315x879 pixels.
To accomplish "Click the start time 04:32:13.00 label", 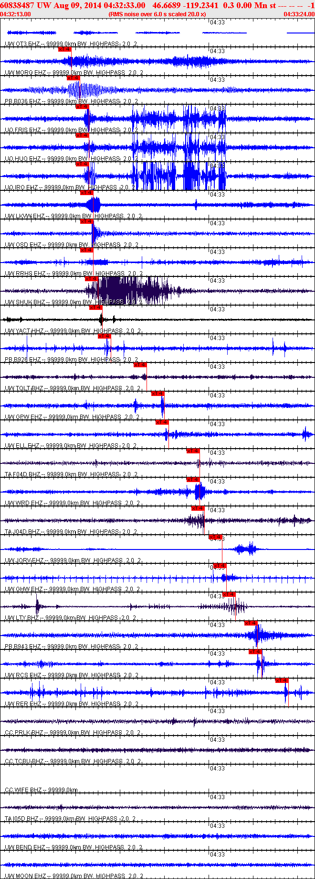I will click(x=16, y=14).
